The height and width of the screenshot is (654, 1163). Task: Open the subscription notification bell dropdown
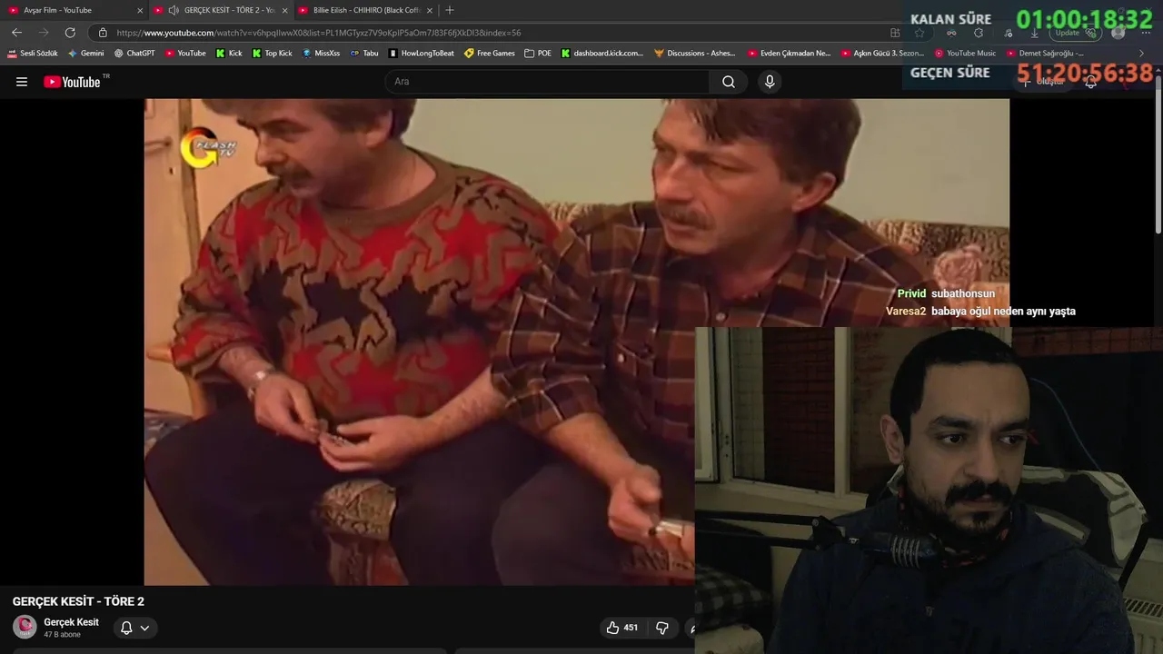(x=135, y=628)
